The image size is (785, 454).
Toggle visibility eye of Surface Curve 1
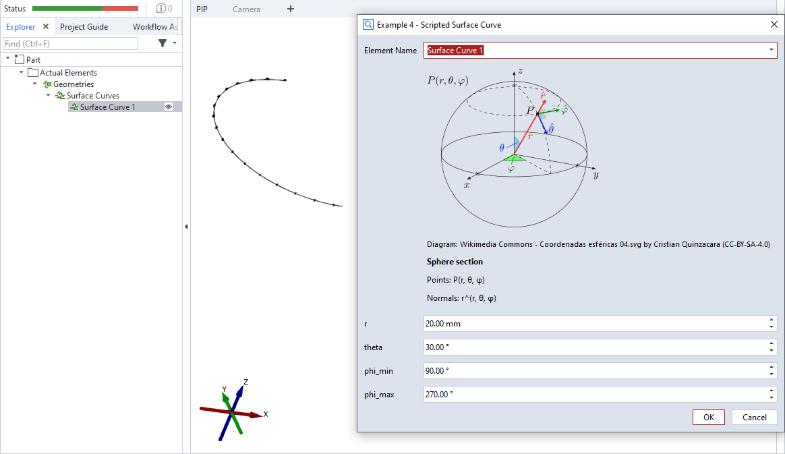tap(169, 107)
